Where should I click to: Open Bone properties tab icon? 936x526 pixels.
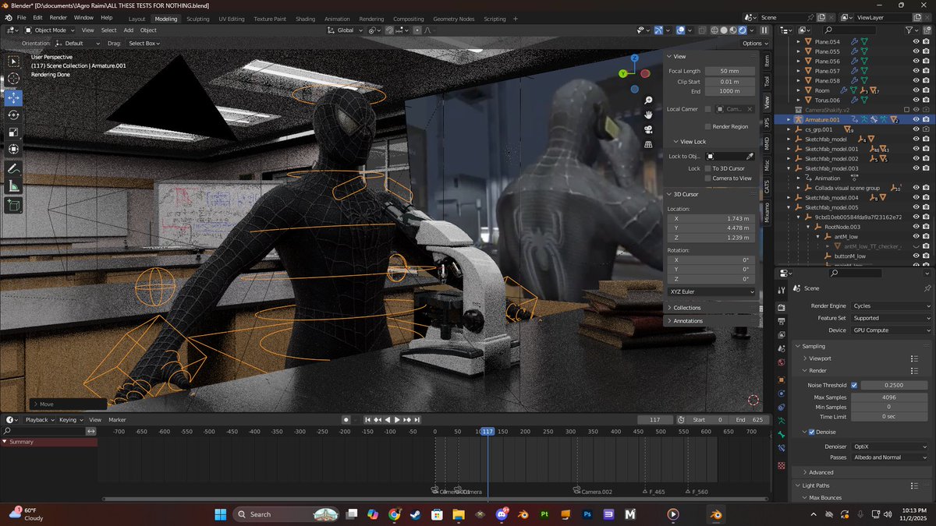(x=782, y=435)
